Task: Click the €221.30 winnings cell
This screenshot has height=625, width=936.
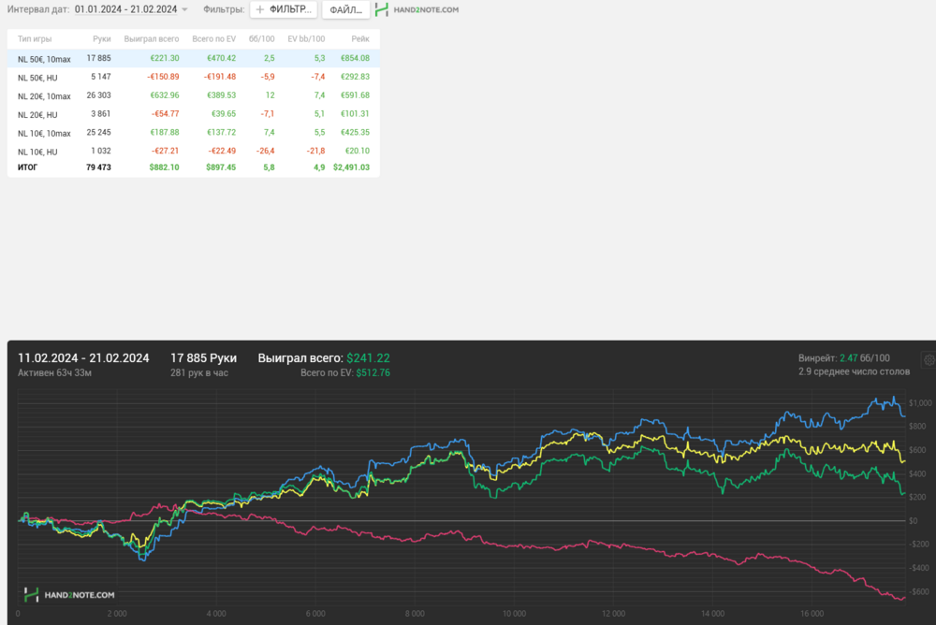Action: point(165,58)
